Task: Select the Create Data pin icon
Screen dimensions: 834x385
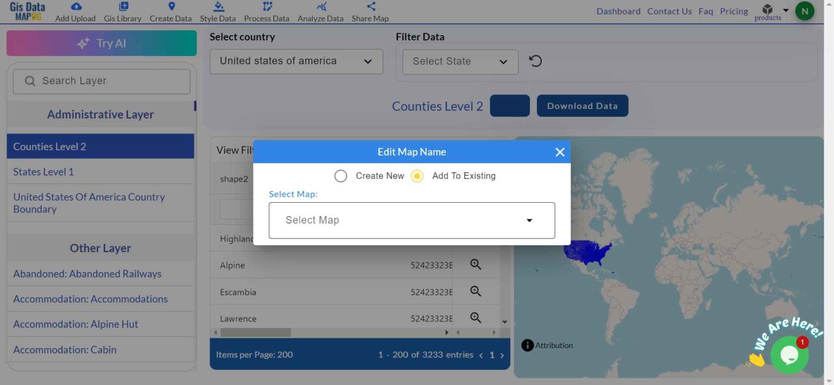Action: (x=170, y=7)
